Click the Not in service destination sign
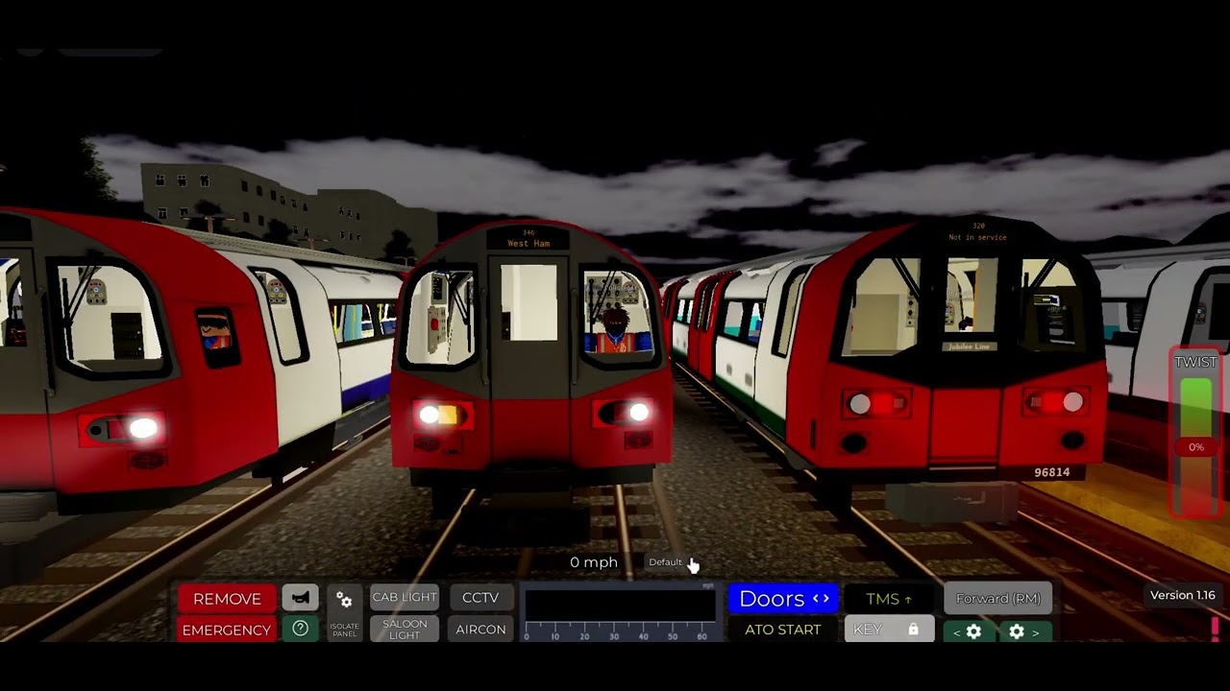The image size is (1230, 691). coord(977,237)
